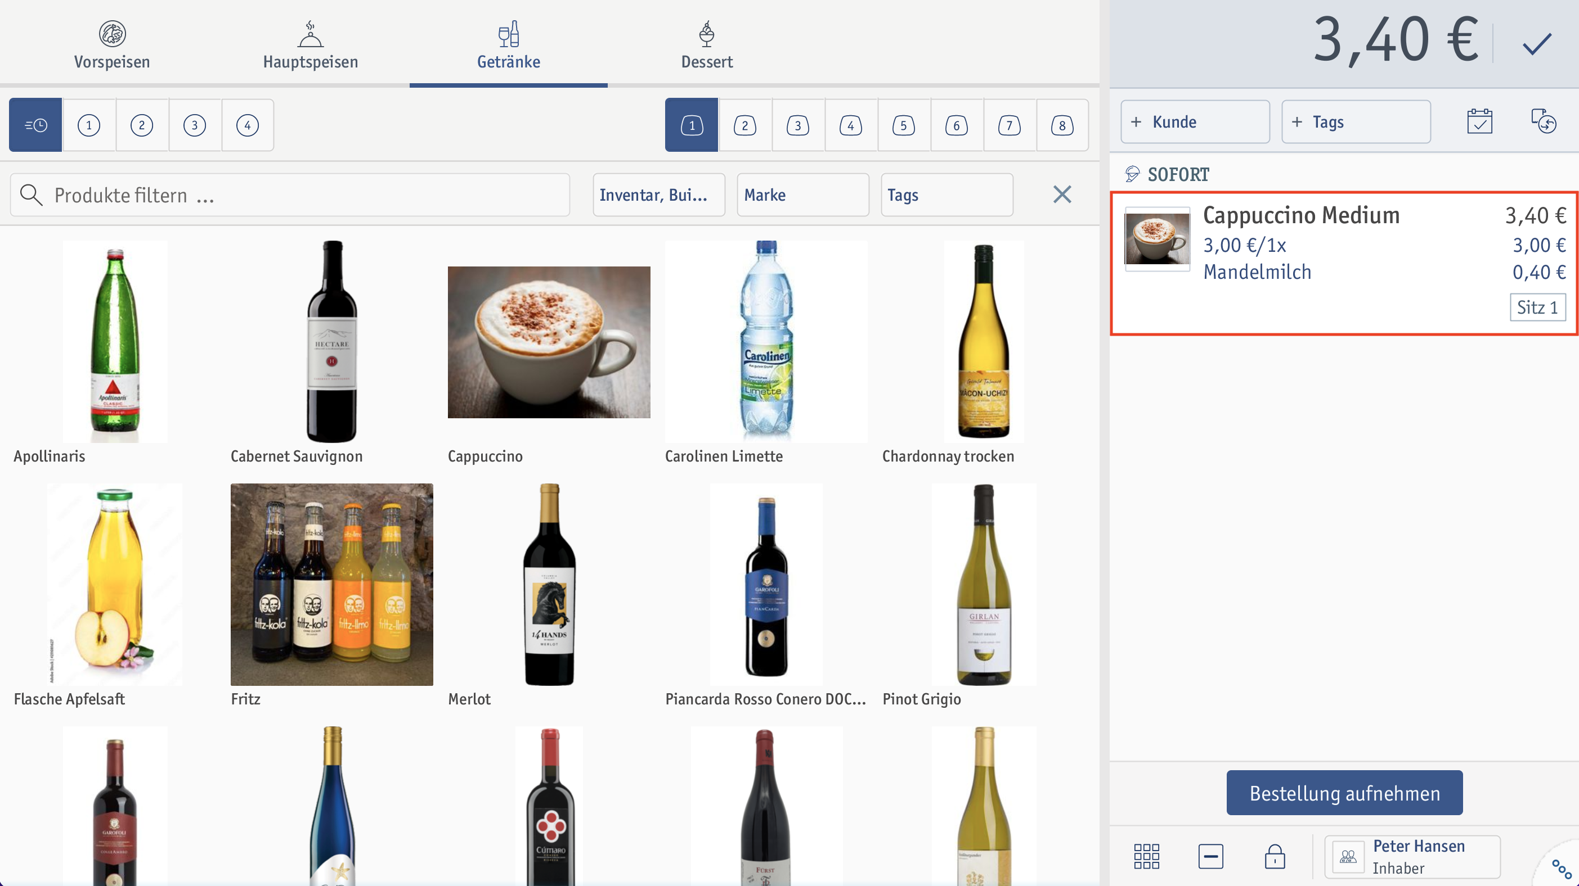Image resolution: width=1579 pixels, height=886 pixels.
Task: Click the search magnifier icon
Action: (32, 195)
